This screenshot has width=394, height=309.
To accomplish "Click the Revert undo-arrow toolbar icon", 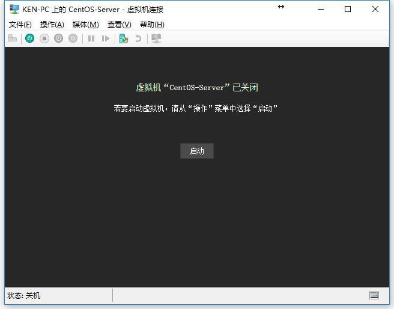I will (138, 38).
